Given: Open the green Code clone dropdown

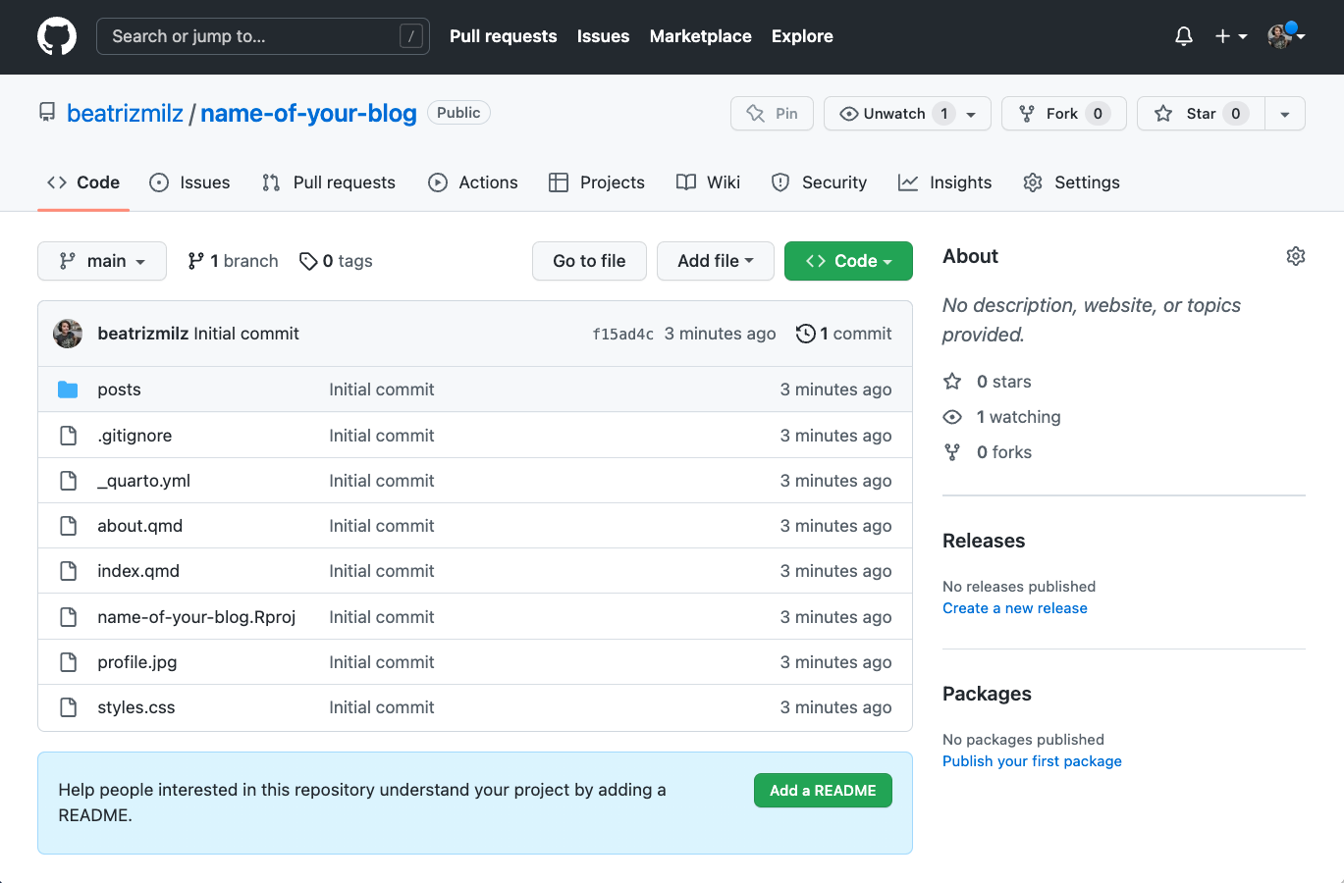Looking at the screenshot, I should (x=848, y=261).
